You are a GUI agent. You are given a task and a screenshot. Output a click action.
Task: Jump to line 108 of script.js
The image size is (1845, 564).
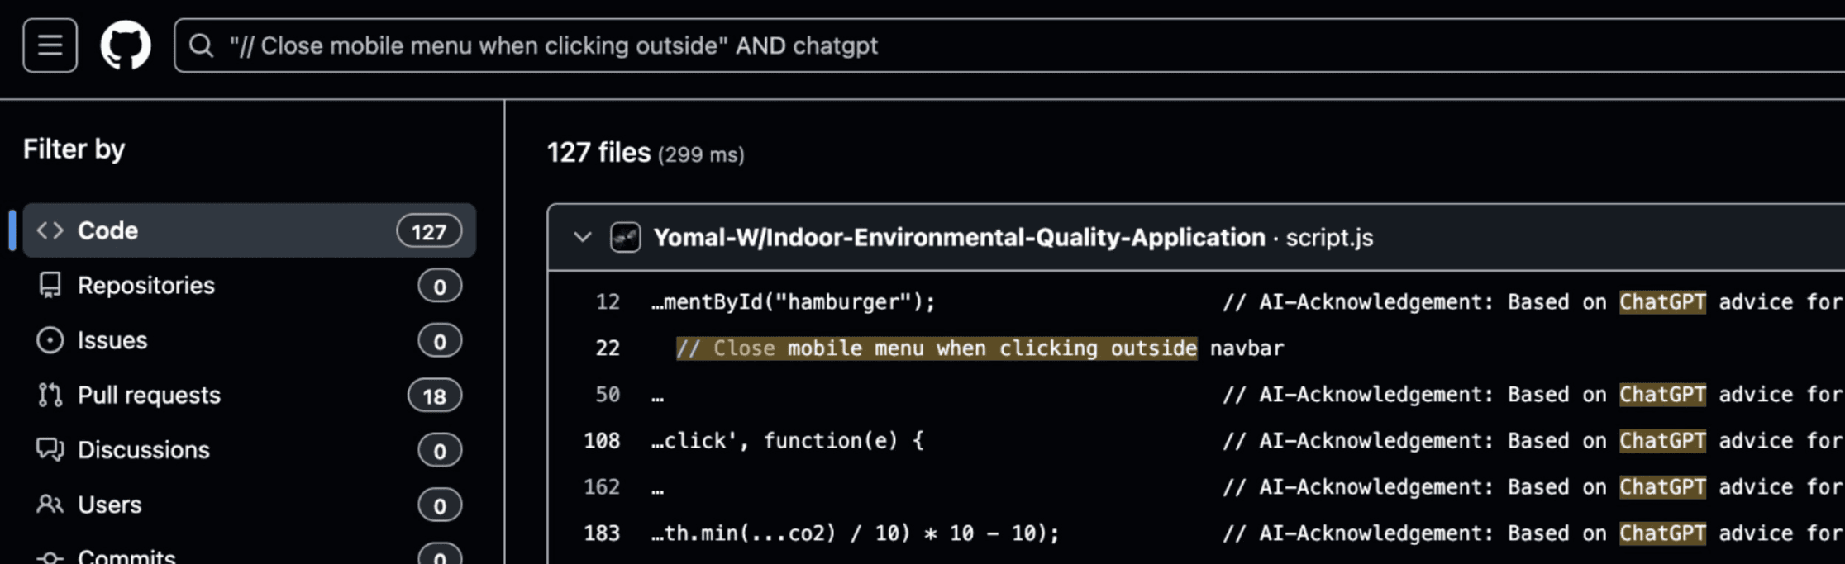pyautogui.click(x=602, y=441)
